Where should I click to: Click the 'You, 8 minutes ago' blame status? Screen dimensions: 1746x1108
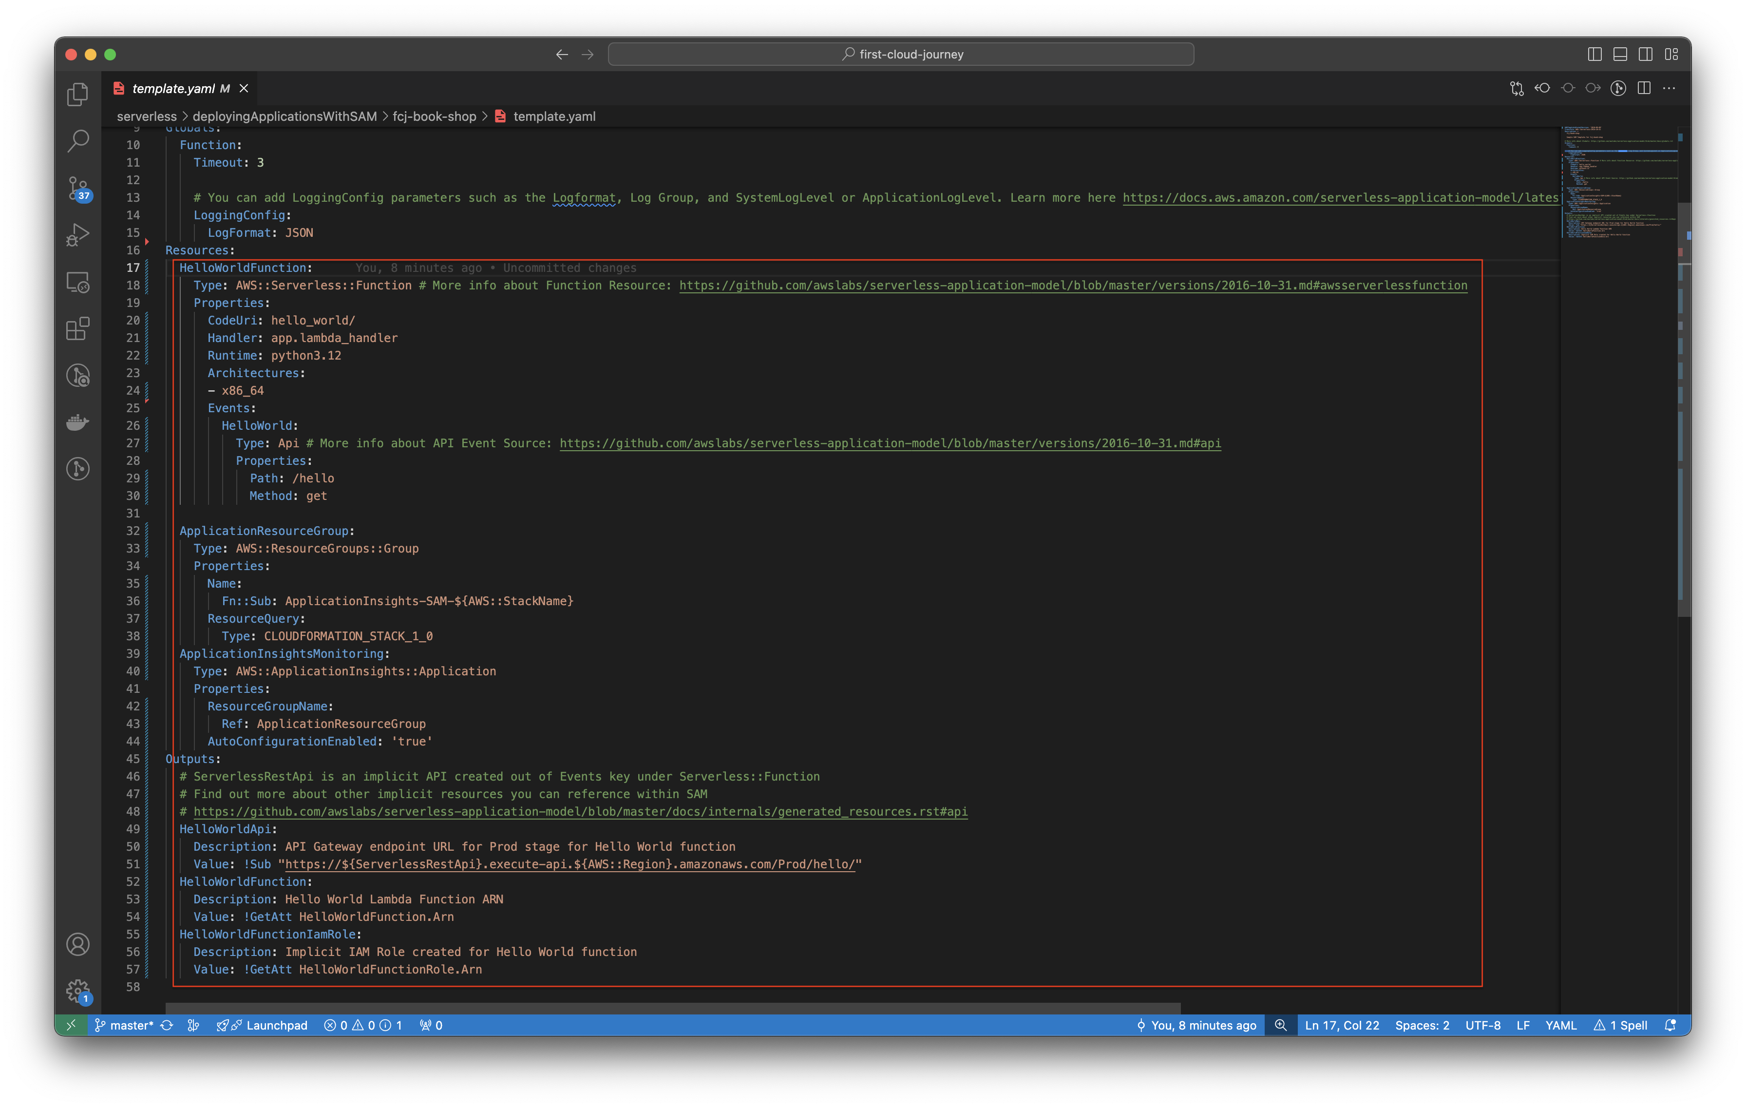point(1196,1025)
